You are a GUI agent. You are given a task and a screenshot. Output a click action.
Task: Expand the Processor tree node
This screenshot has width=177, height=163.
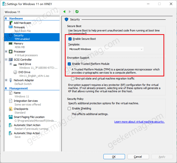(x=6, y=52)
